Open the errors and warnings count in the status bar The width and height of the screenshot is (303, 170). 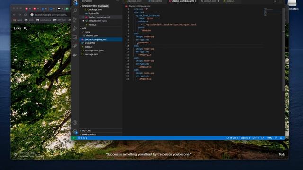(82, 138)
